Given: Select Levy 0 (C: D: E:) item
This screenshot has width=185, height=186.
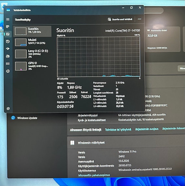Looking at the screenshot, I should [x=32, y=54].
